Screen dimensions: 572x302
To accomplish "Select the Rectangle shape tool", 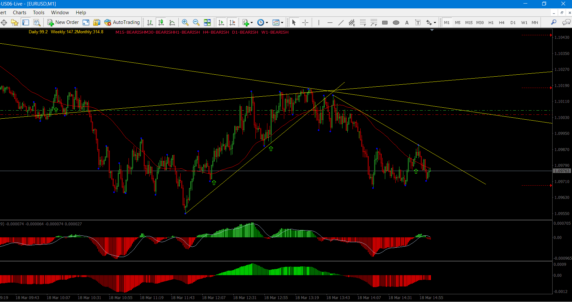I will pos(385,22).
